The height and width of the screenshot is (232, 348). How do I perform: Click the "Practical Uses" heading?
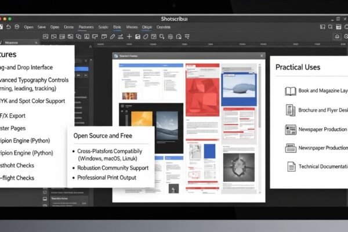tap(298, 67)
